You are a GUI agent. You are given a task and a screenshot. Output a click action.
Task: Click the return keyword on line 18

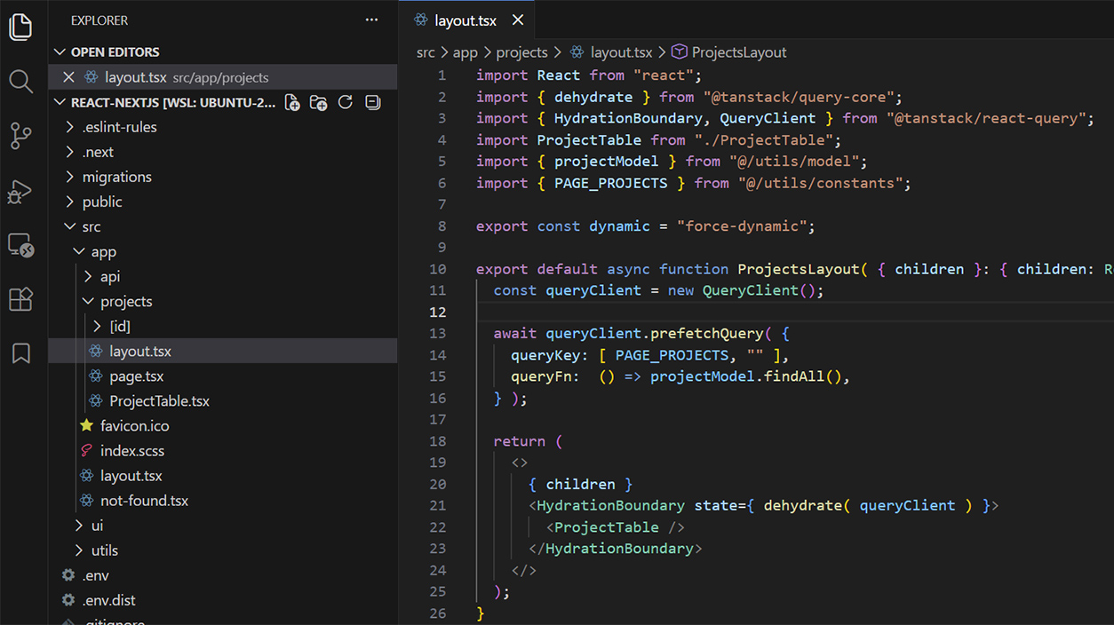pos(520,441)
